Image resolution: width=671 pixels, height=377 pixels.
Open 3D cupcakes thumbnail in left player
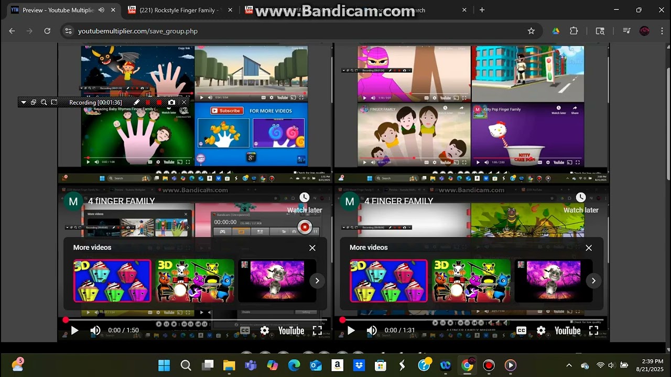click(x=112, y=281)
